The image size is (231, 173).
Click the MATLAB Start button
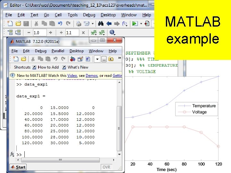18,167
